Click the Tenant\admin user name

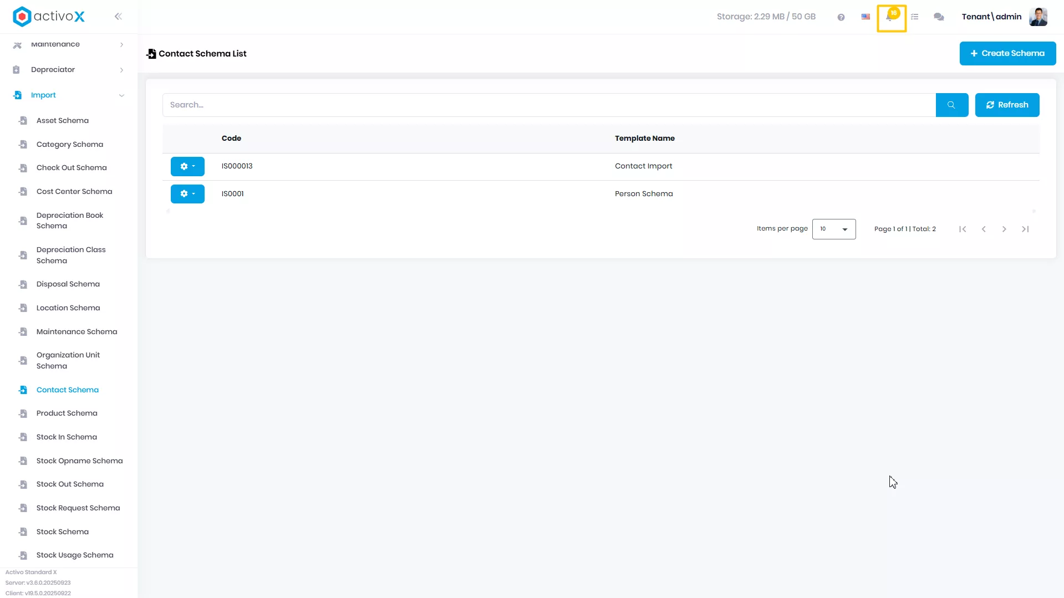pyautogui.click(x=991, y=17)
